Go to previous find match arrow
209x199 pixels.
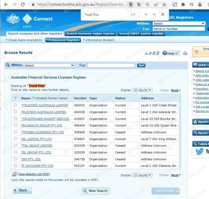(x=146, y=14)
